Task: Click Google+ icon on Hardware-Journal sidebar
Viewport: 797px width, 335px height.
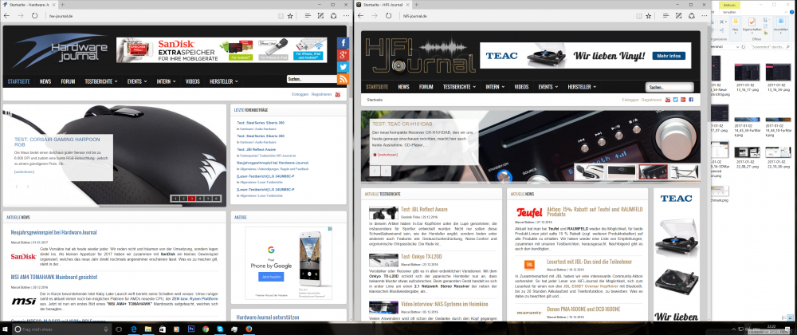Action: (x=344, y=55)
